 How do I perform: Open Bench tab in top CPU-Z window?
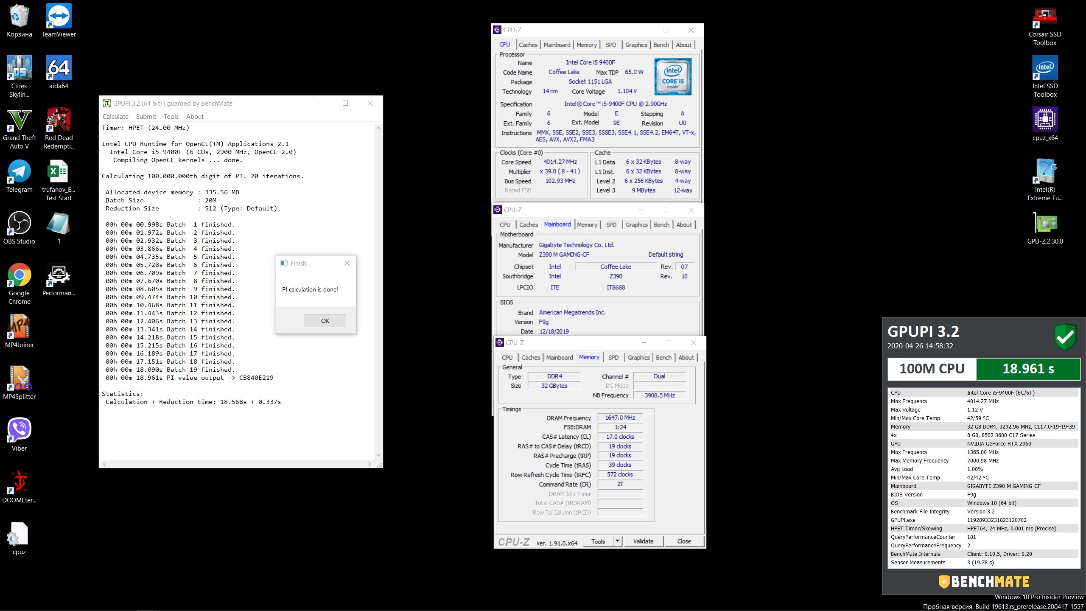pos(661,45)
